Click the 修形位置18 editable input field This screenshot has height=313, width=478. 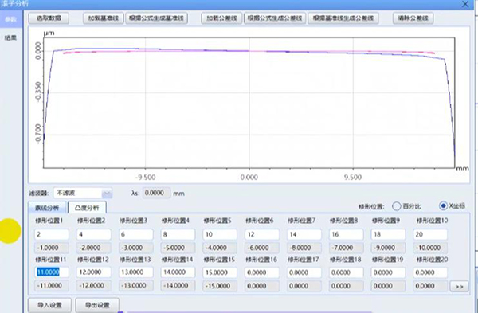(346, 272)
